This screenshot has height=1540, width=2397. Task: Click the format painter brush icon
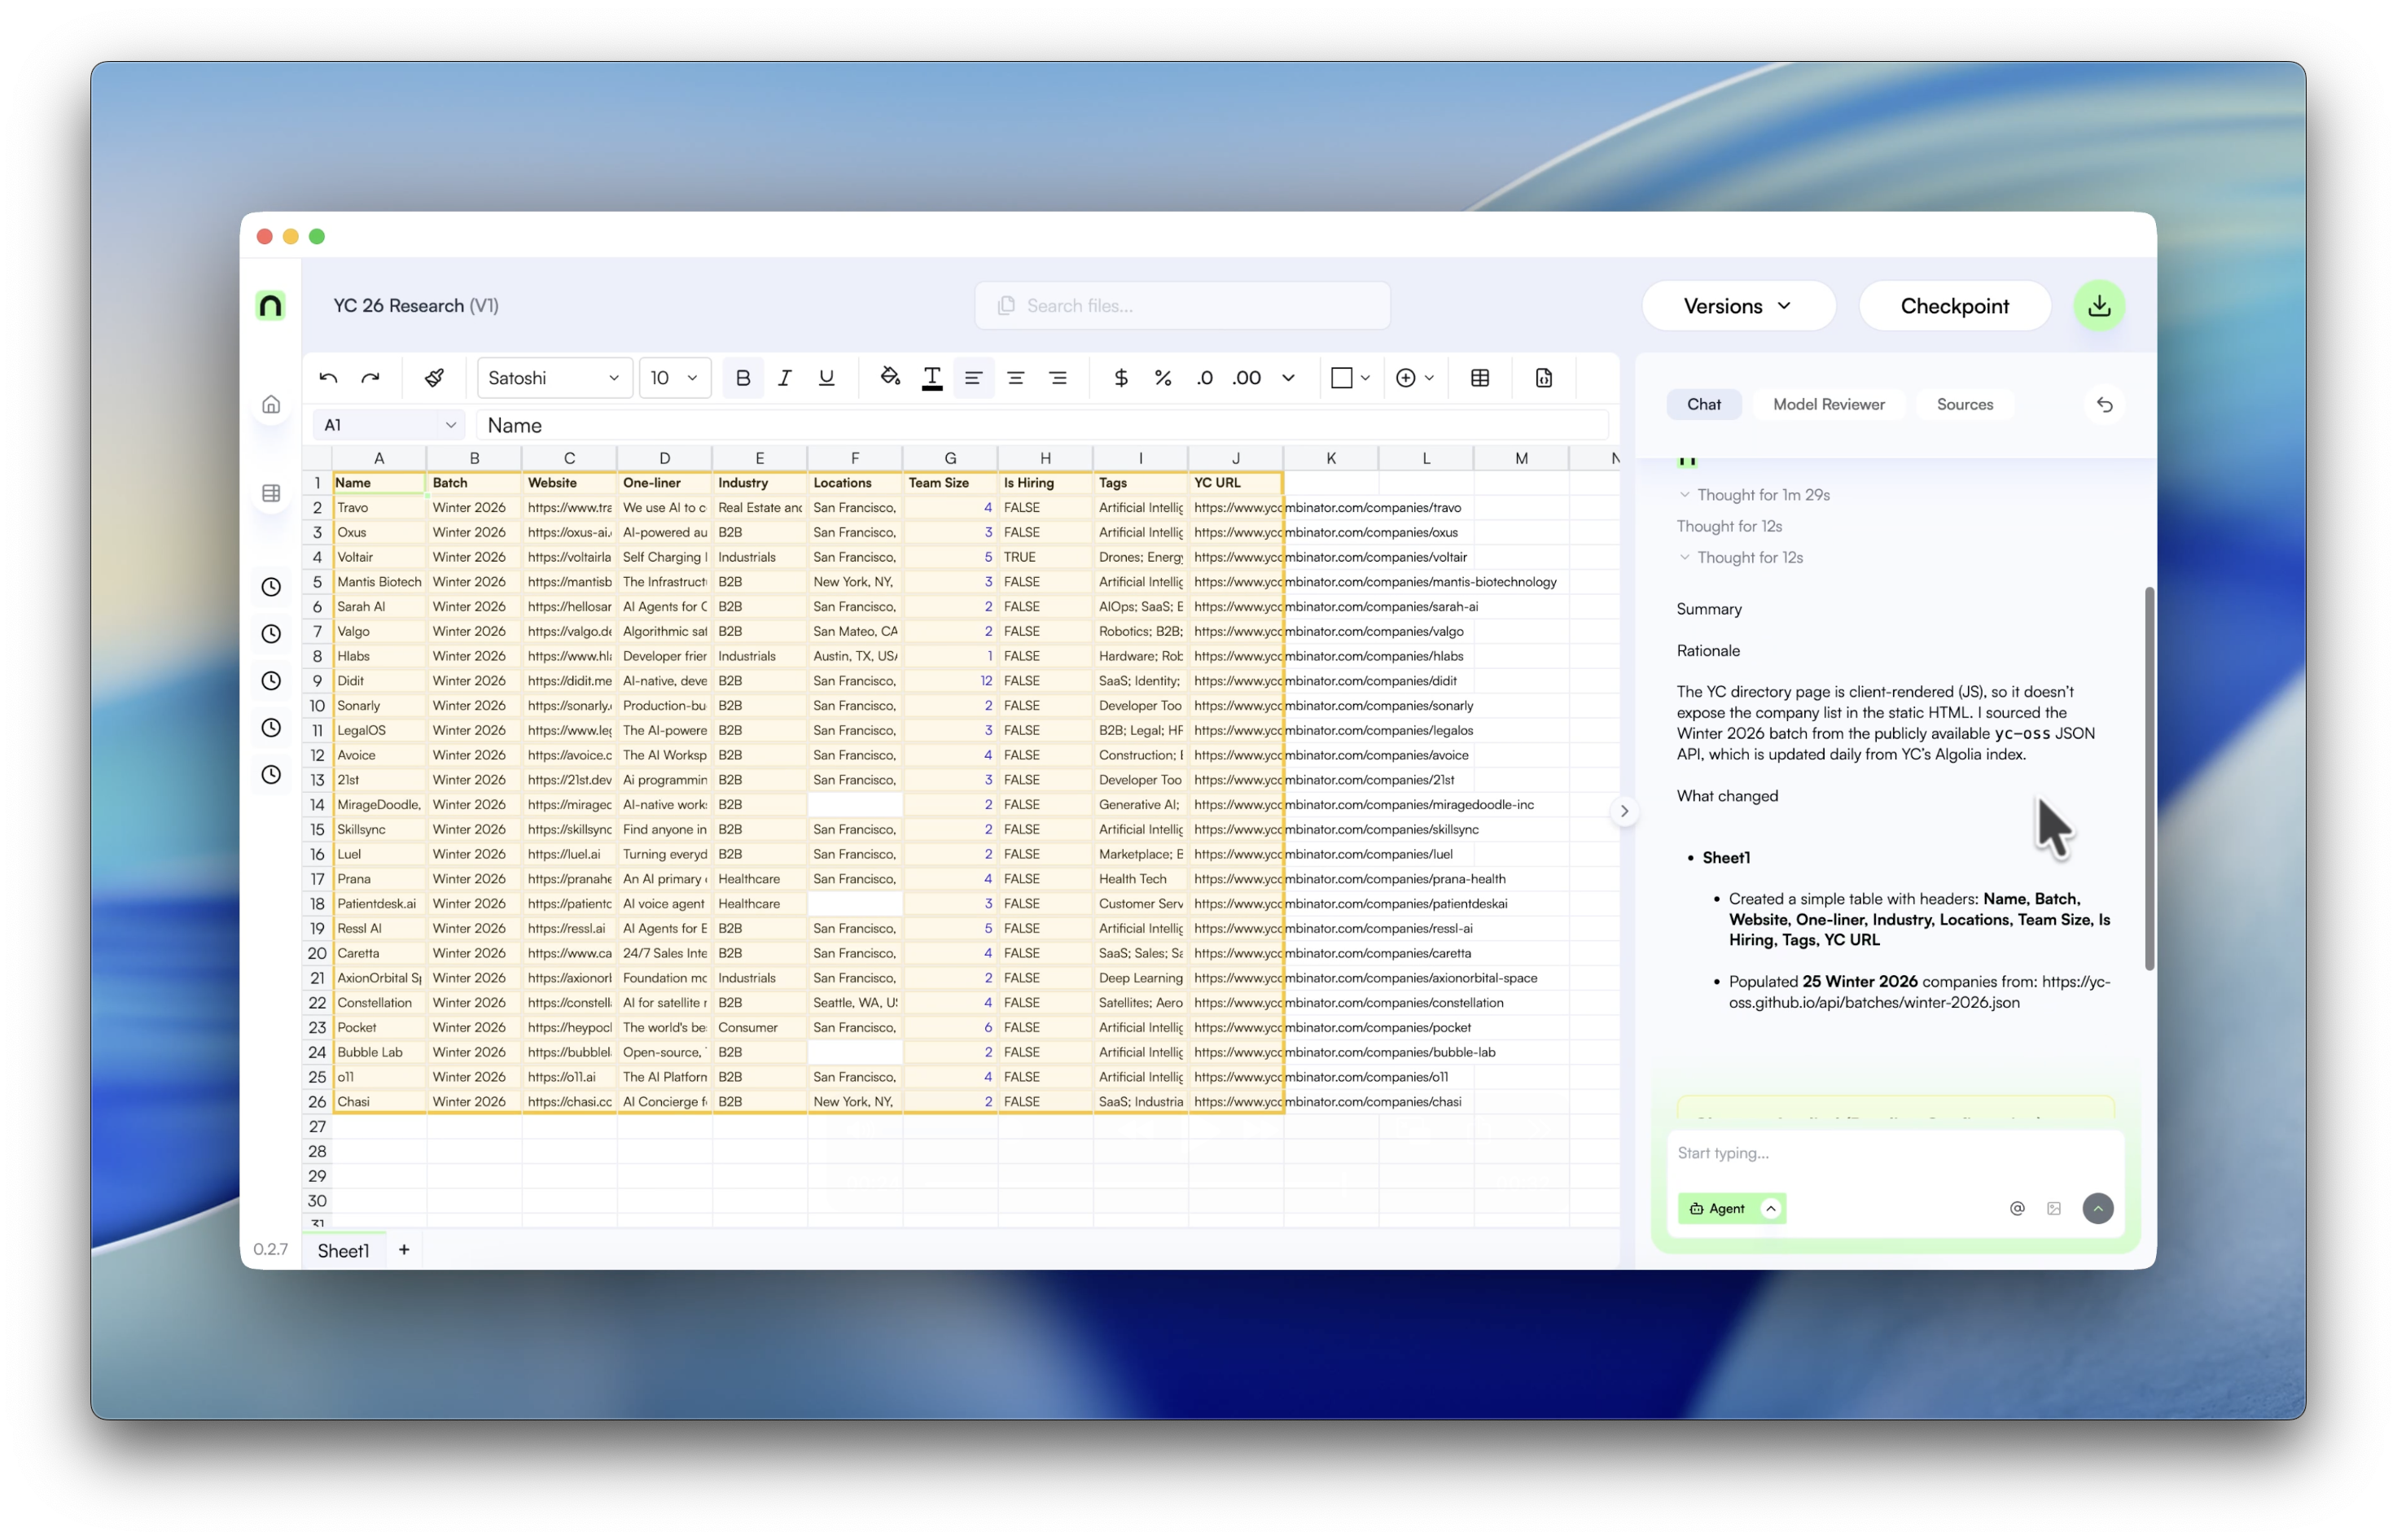(434, 378)
